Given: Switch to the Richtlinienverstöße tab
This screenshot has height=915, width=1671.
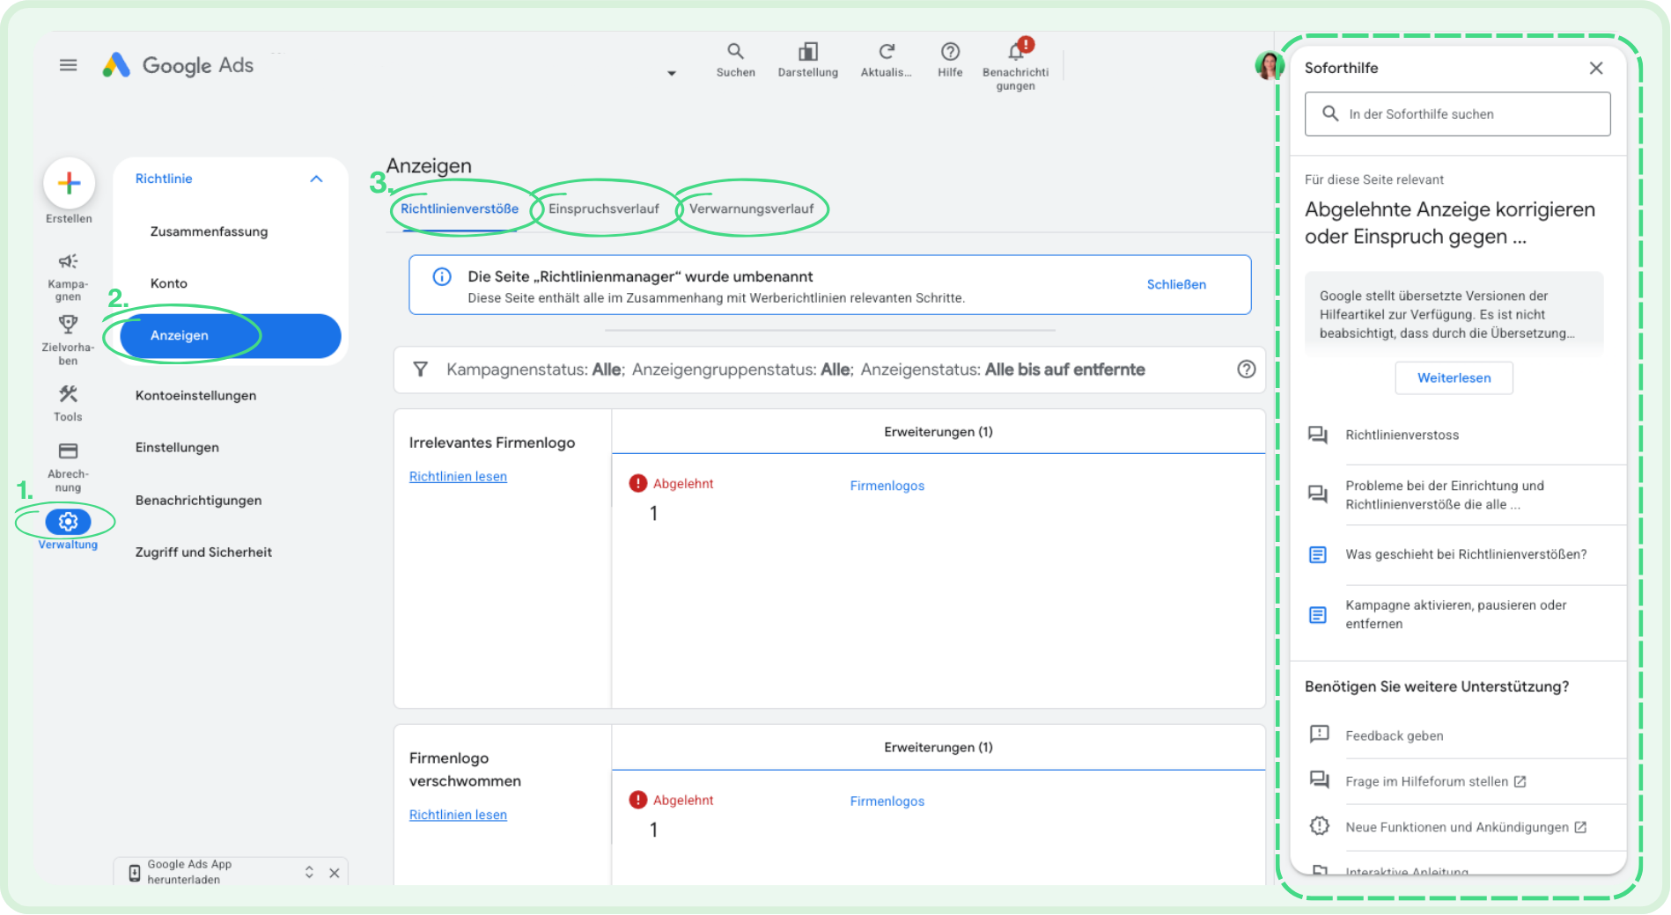Looking at the screenshot, I should click(460, 209).
